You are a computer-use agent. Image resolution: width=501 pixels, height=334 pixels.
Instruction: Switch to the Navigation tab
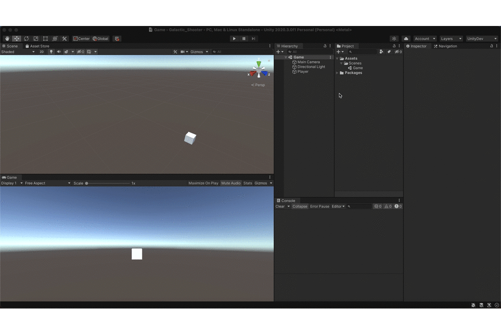click(x=445, y=46)
